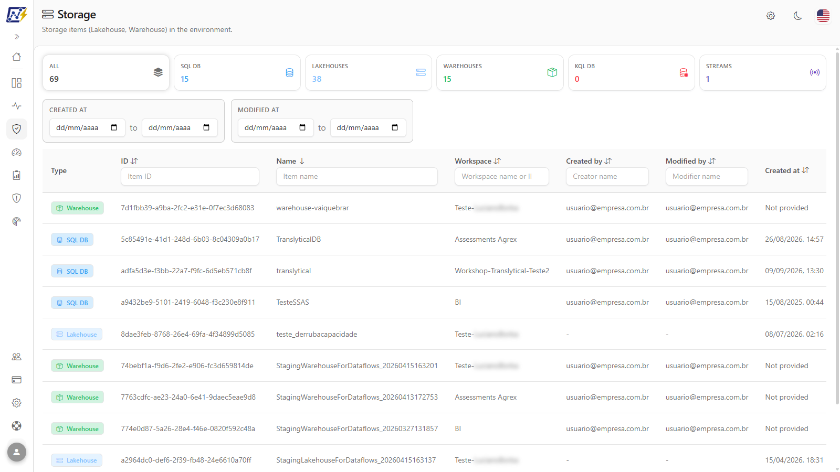Open the dashboard layout icon in sidebar
Viewport: 840px width, 472px height.
[17, 83]
